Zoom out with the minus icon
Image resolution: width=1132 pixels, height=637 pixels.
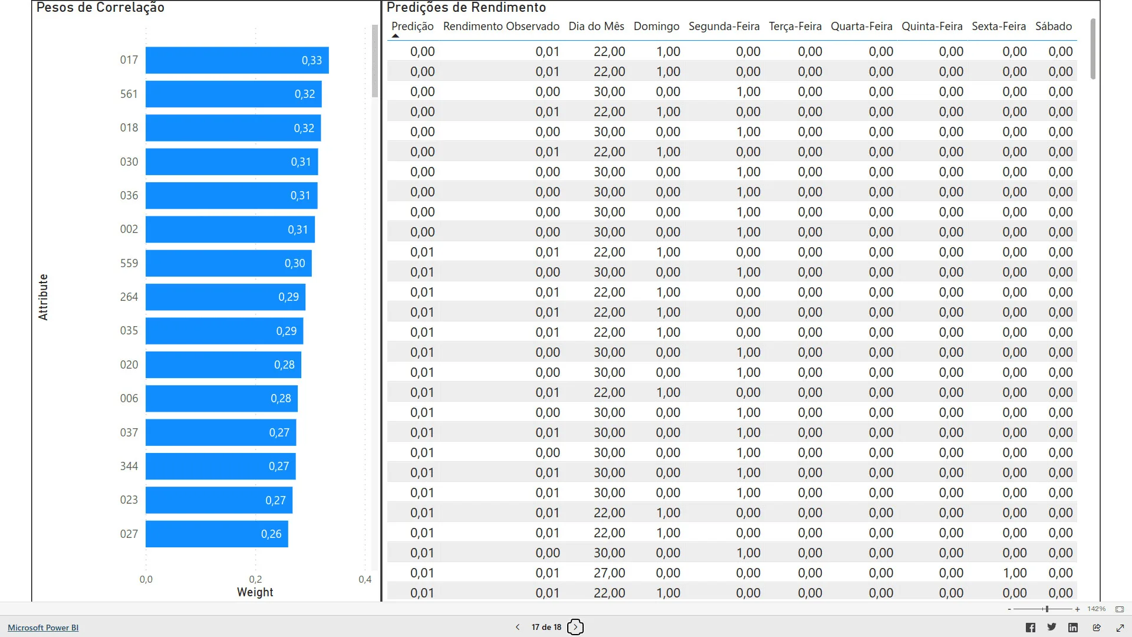coord(1009,609)
